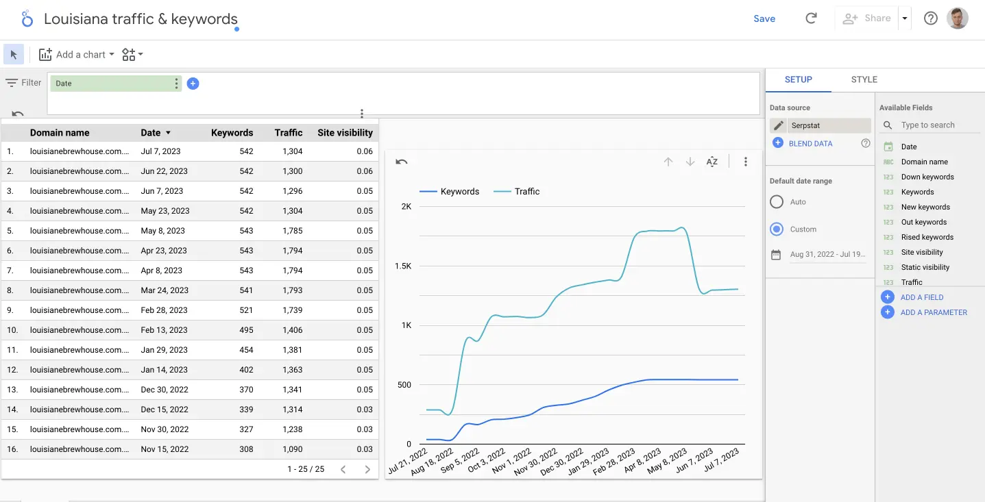The image size is (985, 502).
Task: Click pencil icon to edit Serpstat source
Action: (778, 126)
